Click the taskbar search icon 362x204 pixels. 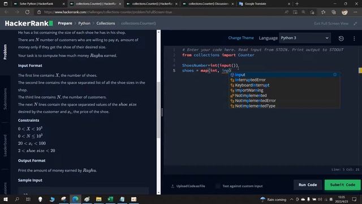(17, 199)
